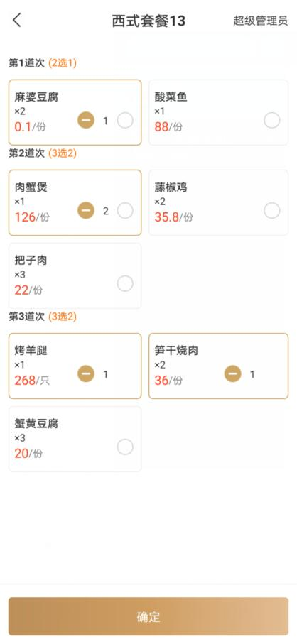Screen dimensions: 297x644
Task: Tap the 笋干烧肉 dish name
Action: (x=176, y=351)
